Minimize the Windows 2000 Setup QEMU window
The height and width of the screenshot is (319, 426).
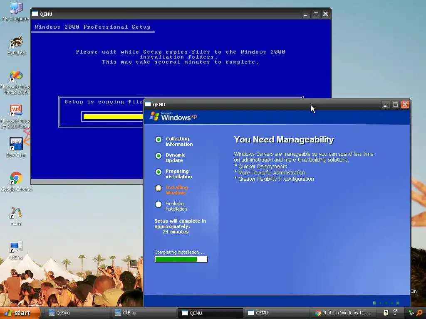pos(306,14)
